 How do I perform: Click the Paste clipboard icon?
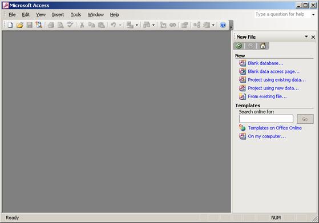101,25
